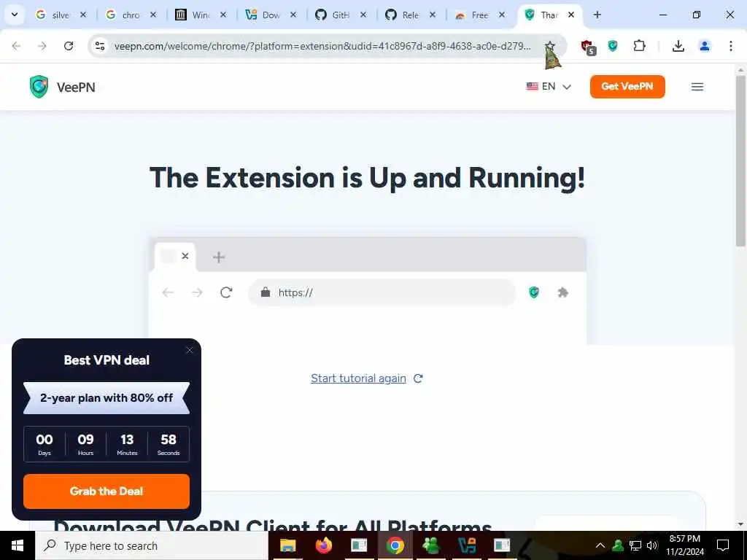747x560 pixels.
Task: Open the uBlock extension icon in toolbar
Action: 588,47
